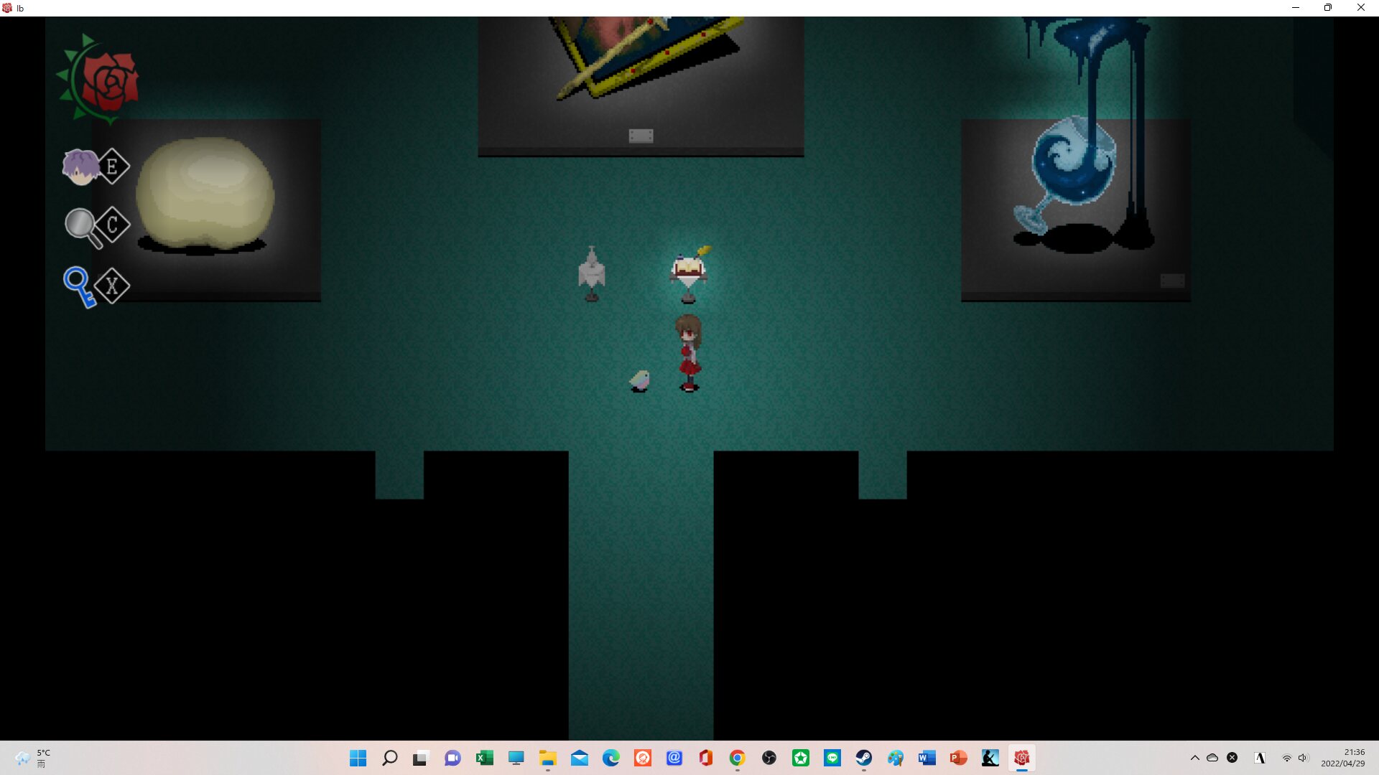Open OBS Studio from the taskbar
Viewport: 1379px width, 775px height.
769,758
